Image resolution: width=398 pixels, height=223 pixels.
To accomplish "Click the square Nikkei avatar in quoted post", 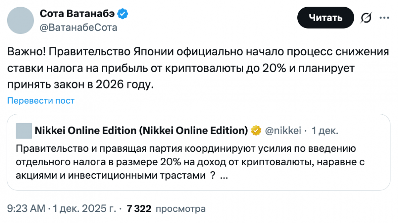I will (23, 130).
